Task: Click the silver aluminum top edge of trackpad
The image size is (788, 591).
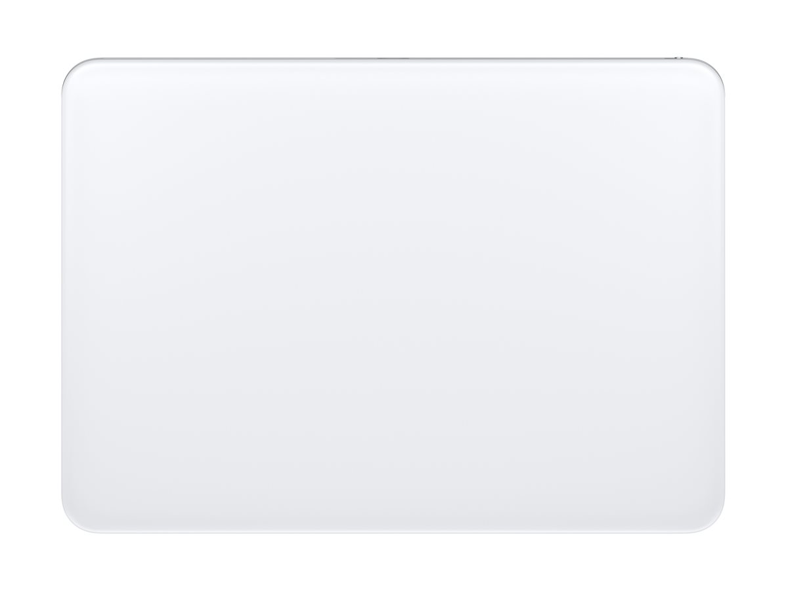Action: click(x=394, y=59)
